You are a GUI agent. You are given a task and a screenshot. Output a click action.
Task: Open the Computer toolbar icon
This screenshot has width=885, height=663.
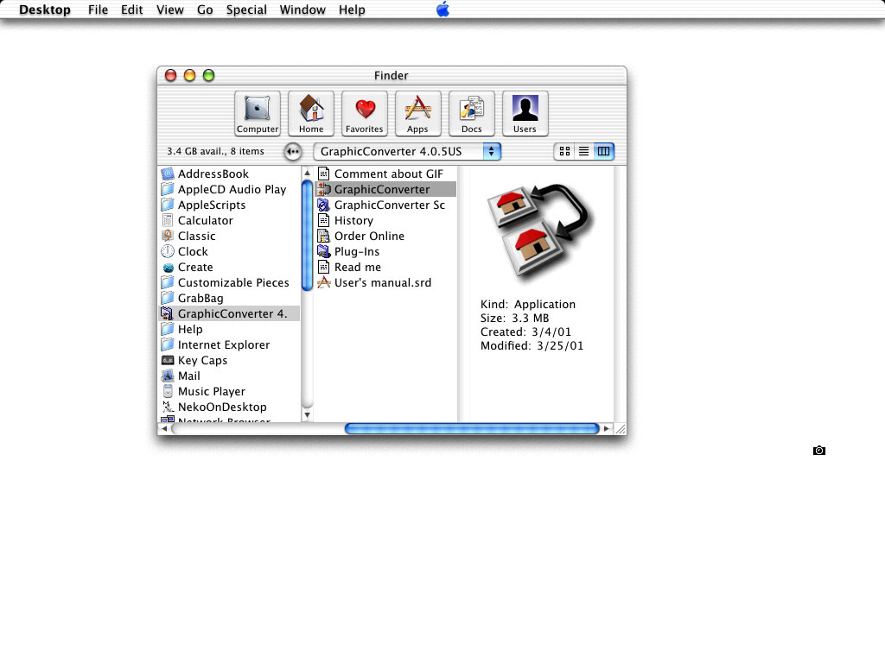point(258,113)
